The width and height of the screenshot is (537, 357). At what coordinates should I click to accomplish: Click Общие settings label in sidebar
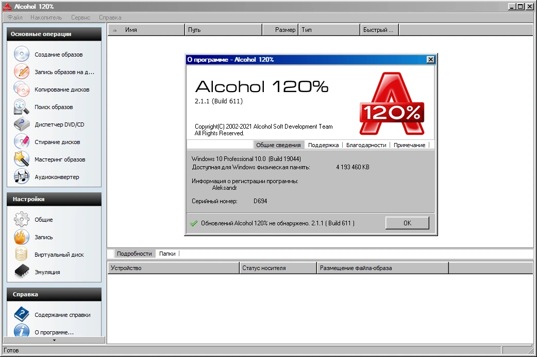tap(43, 220)
